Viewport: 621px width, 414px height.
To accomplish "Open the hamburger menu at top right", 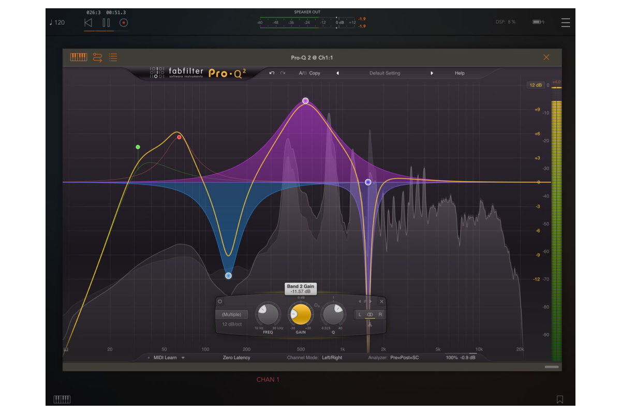I will click(x=566, y=22).
